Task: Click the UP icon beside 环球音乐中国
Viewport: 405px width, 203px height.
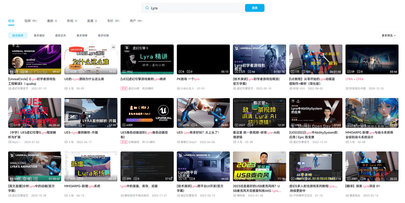Action: pos(347,88)
